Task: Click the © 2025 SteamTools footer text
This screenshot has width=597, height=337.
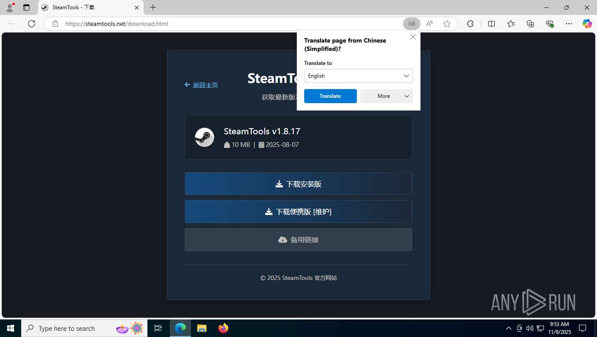Action: click(298, 278)
